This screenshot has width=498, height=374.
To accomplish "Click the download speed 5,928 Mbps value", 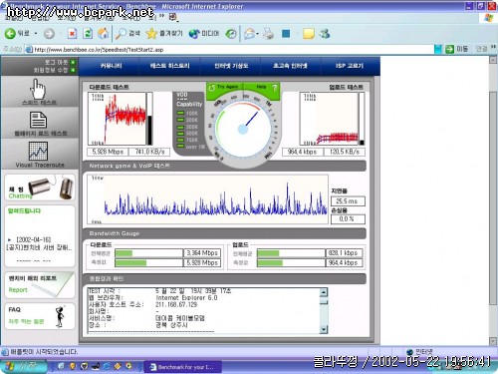I will click(x=108, y=152).
